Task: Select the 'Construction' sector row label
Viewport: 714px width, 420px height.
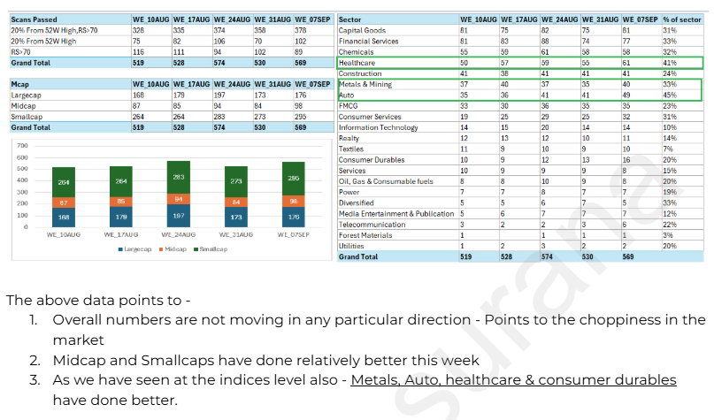Action: 360,73
